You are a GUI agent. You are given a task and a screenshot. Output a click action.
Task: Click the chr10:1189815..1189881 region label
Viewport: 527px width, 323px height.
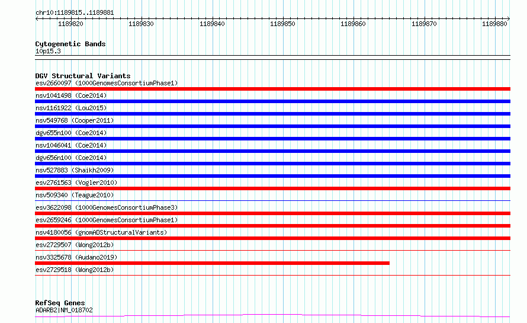(x=75, y=13)
